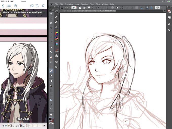Open the Clip Studio logo menu
This screenshot has height=129, width=172.
(x=51, y=4)
